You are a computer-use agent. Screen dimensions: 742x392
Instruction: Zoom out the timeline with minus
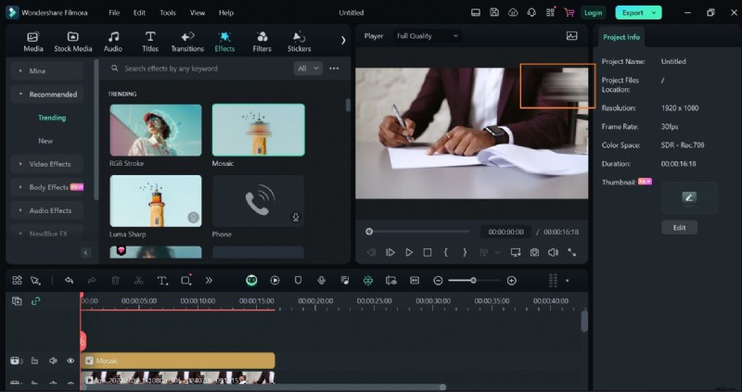(438, 281)
